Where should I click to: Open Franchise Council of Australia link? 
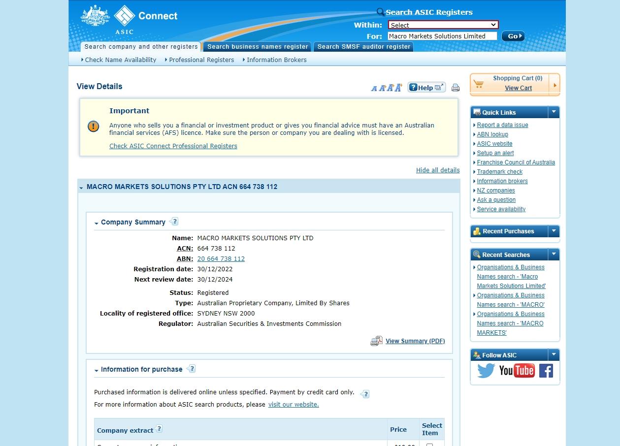click(516, 162)
